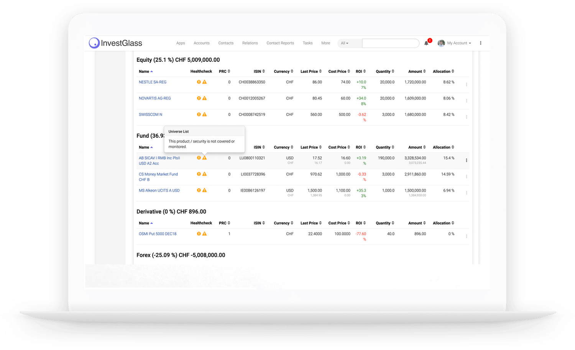Screen dimensions: 575x350
Task: Click ISIN IE00B6126197 cell
Action: 253,191
